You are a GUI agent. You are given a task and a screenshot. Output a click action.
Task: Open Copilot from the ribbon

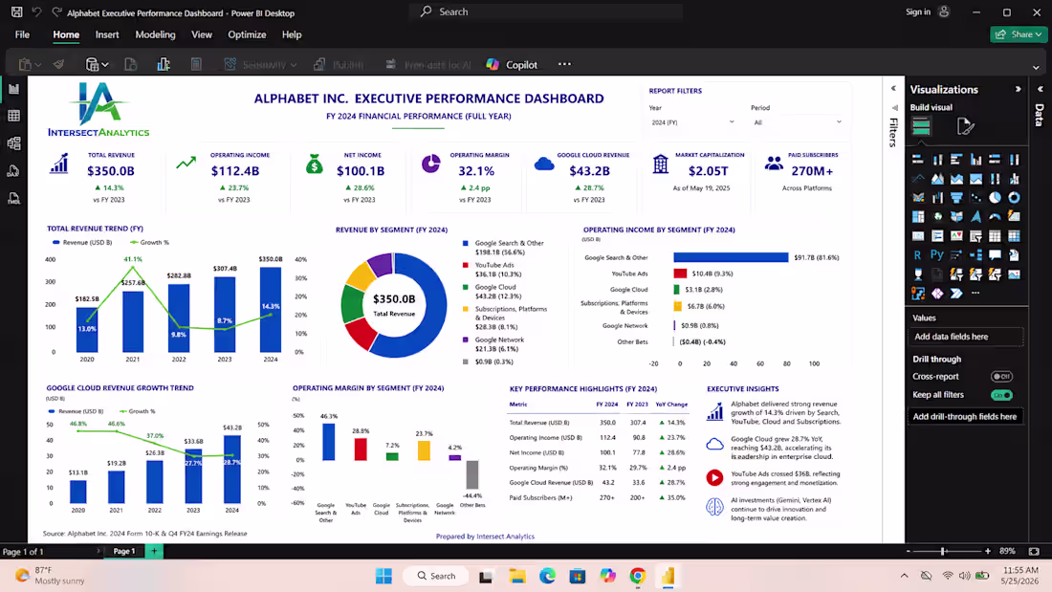(512, 64)
